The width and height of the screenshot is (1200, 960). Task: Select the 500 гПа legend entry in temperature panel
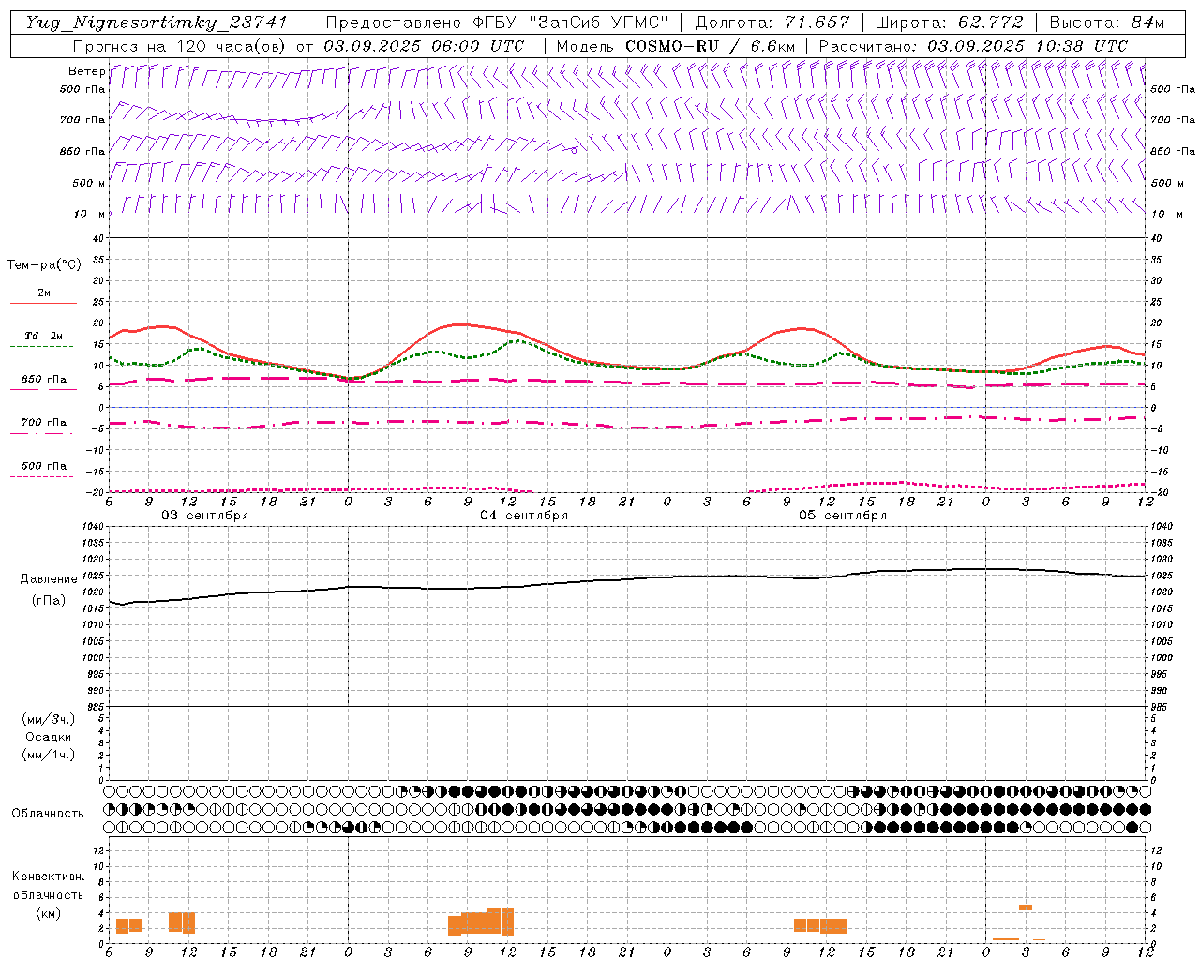click(44, 466)
